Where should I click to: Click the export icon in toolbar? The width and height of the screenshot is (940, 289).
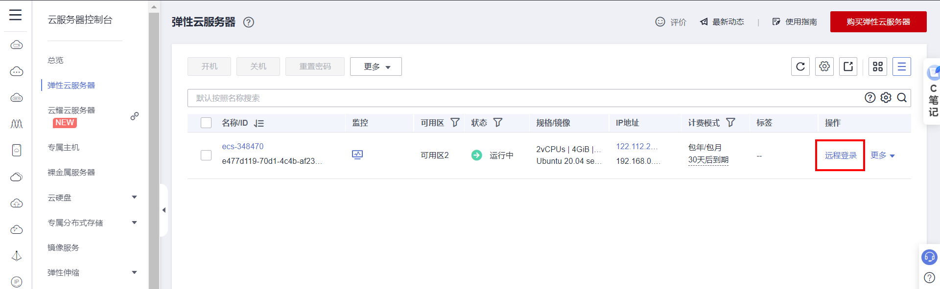coord(848,67)
